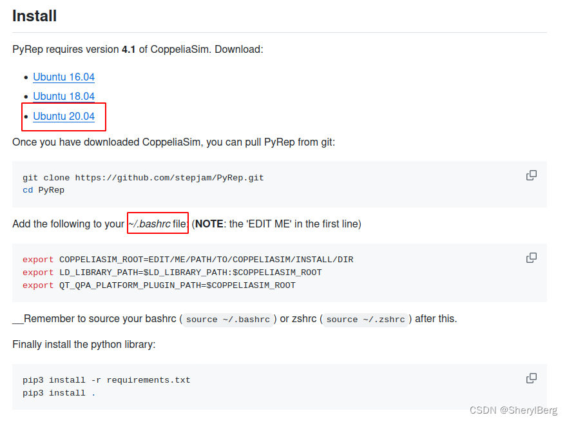This screenshot has height=422, width=567.
Task: Click the Install section heading
Action: [34, 15]
